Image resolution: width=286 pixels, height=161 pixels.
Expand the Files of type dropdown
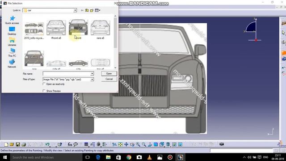click(92, 80)
